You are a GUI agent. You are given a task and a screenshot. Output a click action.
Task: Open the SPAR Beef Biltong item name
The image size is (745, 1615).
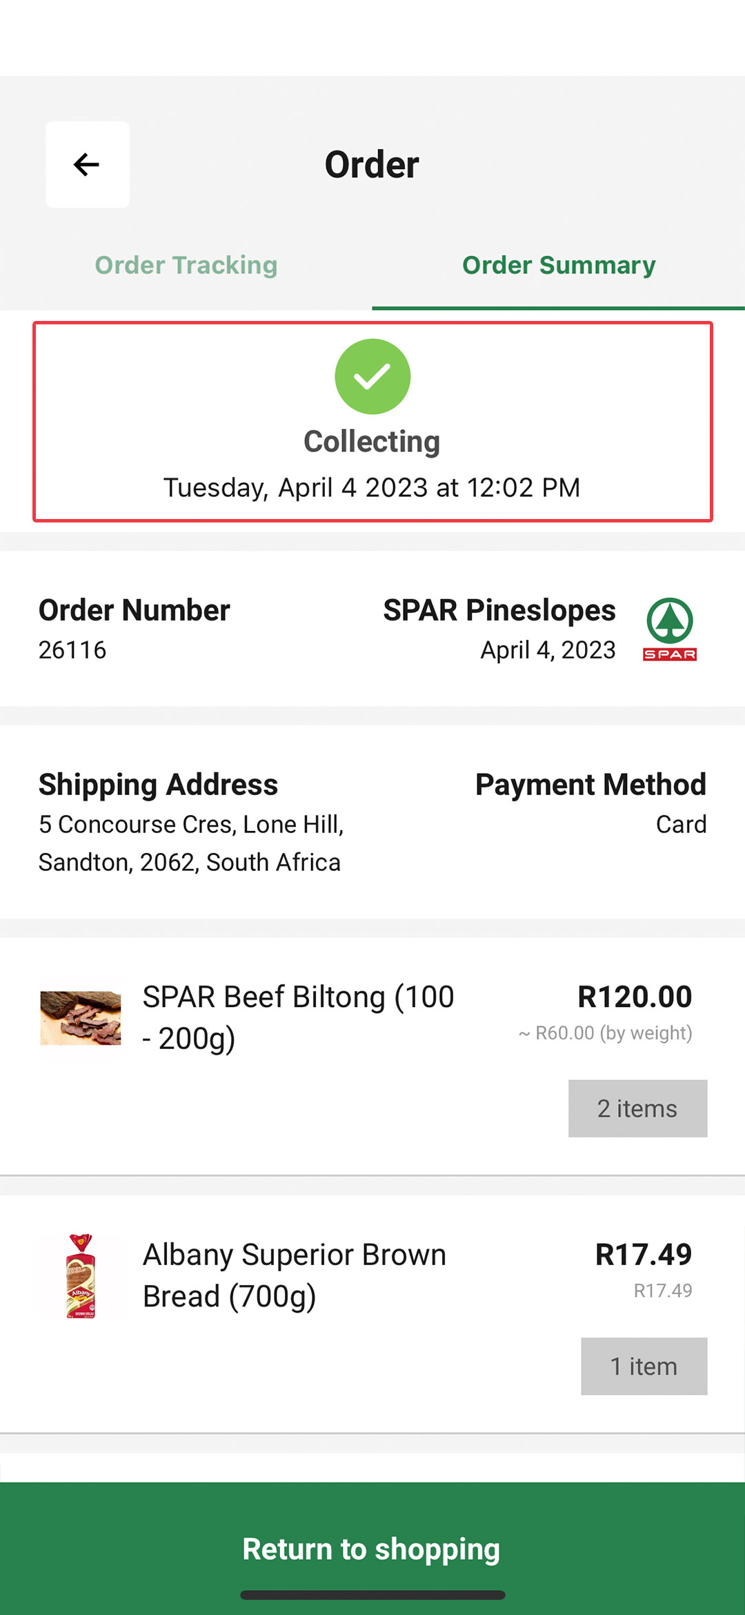(298, 1017)
